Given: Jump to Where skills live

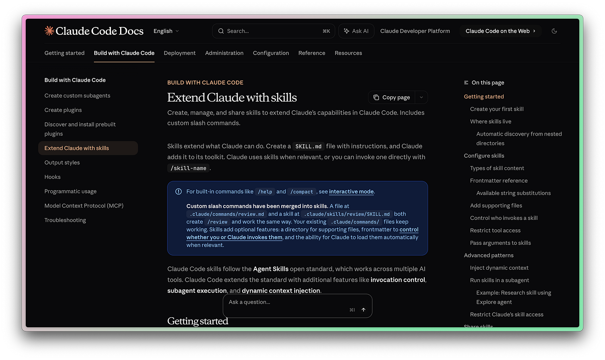Looking at the screenshot, I should pos(491,122).
